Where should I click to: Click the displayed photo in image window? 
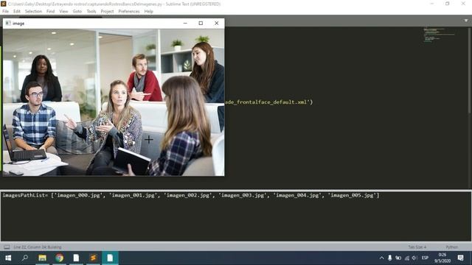(x=114, y=102)
